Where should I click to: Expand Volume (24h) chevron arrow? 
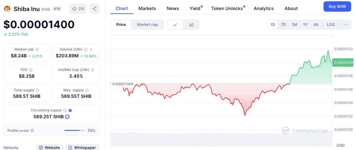coord(91,50)
